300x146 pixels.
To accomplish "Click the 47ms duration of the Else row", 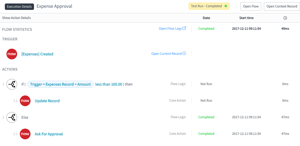I will (285, 117).
